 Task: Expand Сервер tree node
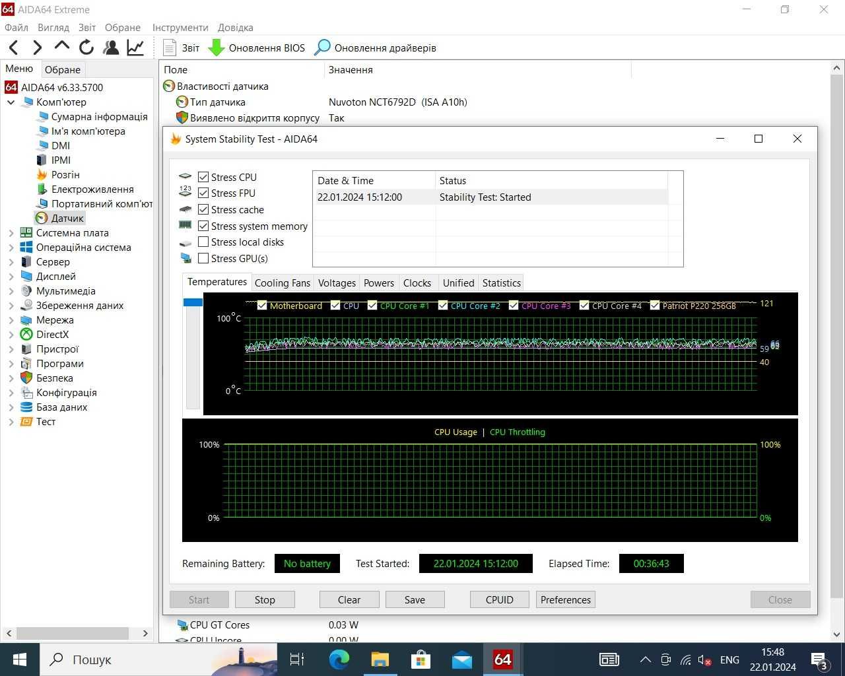11,262
